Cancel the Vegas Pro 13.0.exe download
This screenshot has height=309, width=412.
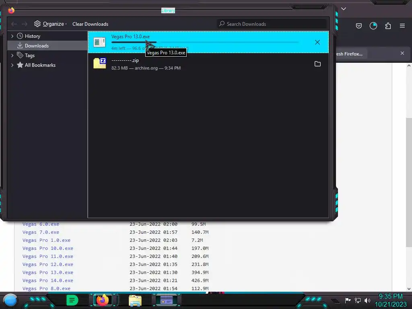pyautogui.click(x=317, y=42)
